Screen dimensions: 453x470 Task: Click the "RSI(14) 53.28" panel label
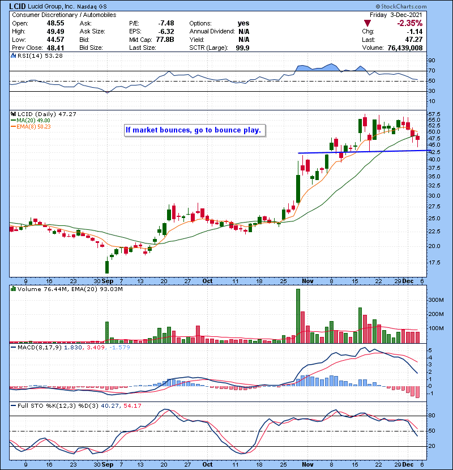tap(40, 55)
